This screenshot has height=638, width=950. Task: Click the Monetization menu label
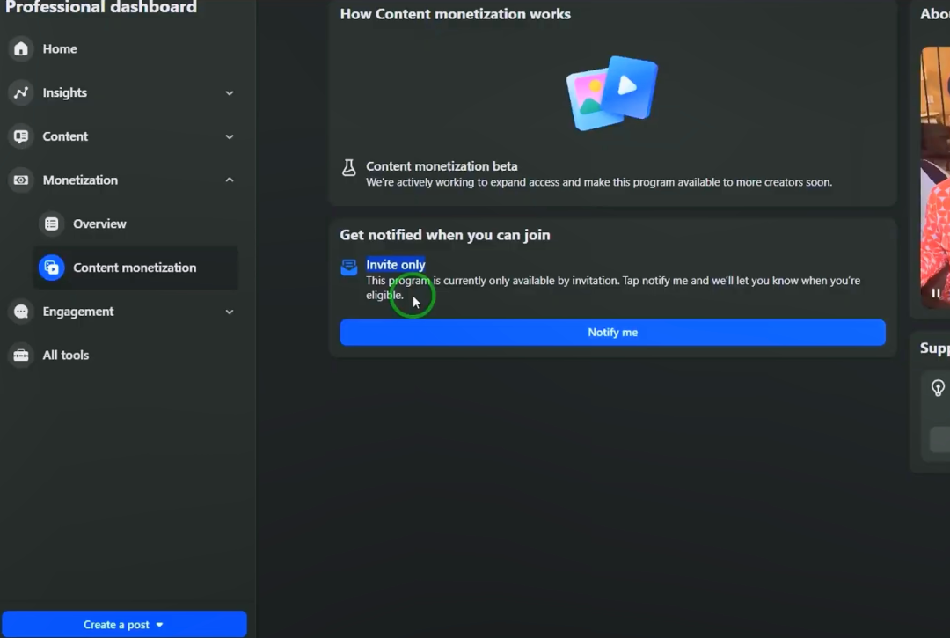click(x=81, y=180)
